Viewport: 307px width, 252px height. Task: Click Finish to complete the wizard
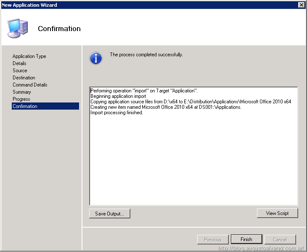(x=246, y=239)
